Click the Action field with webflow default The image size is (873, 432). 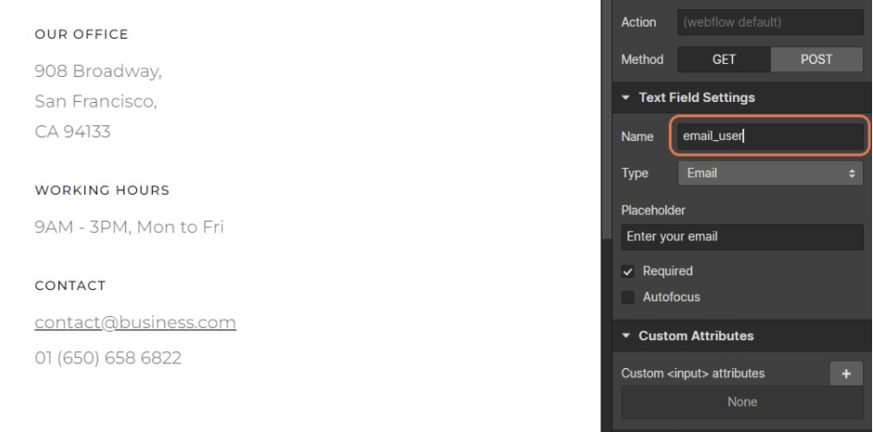click(770, 22)
